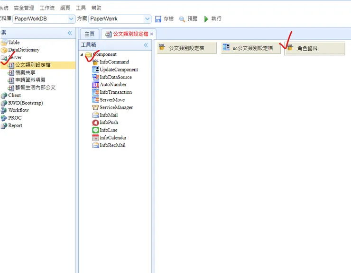This screenshot has height=273, width=351.
Task: Choose the InfoLine green chat icon
Action: click(95, 130)
